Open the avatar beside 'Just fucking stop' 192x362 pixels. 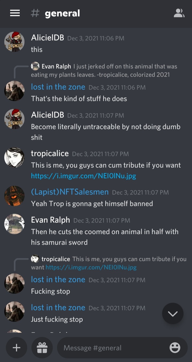(x=14, y=312)
